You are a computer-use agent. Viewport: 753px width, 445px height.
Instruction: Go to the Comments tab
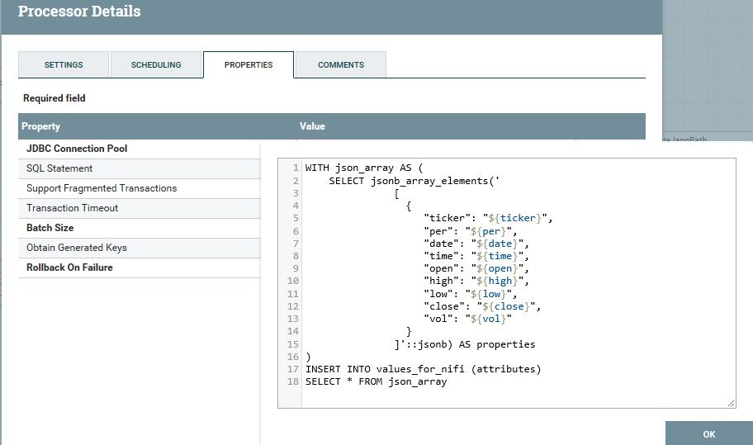(340, 64)
